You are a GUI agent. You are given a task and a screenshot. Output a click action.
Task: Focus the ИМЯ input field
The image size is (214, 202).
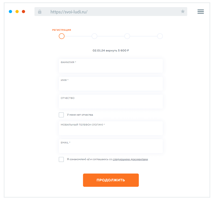(111, 85)
